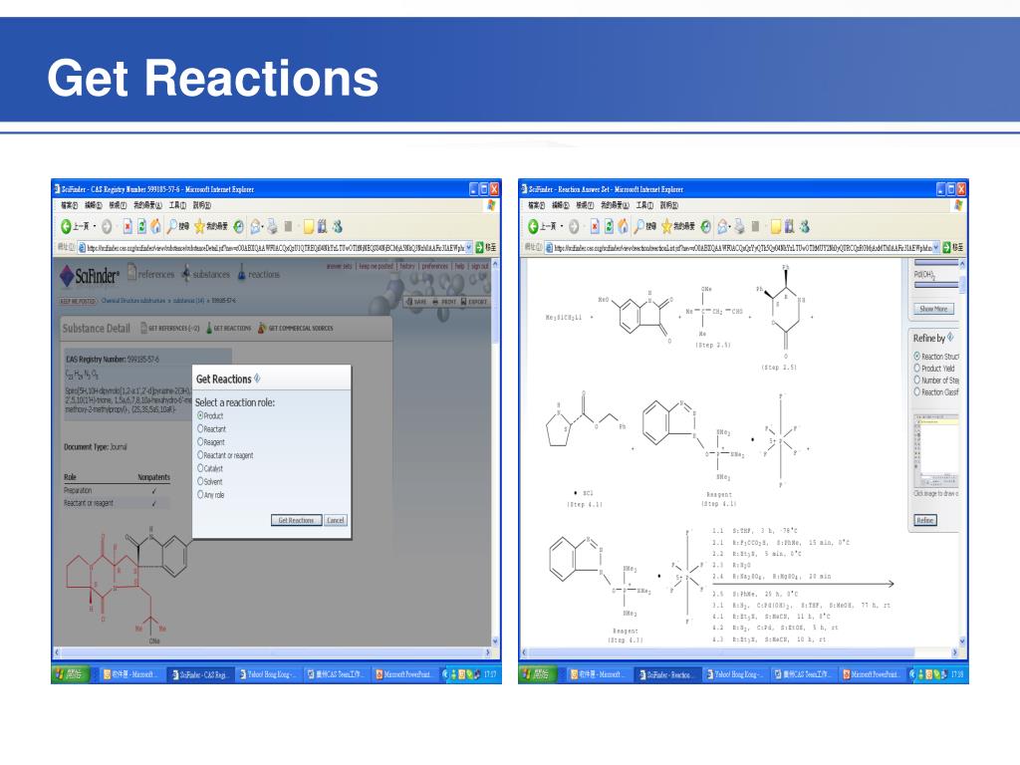
Task: Select Reaction Classification refine option
Action: 917,391
